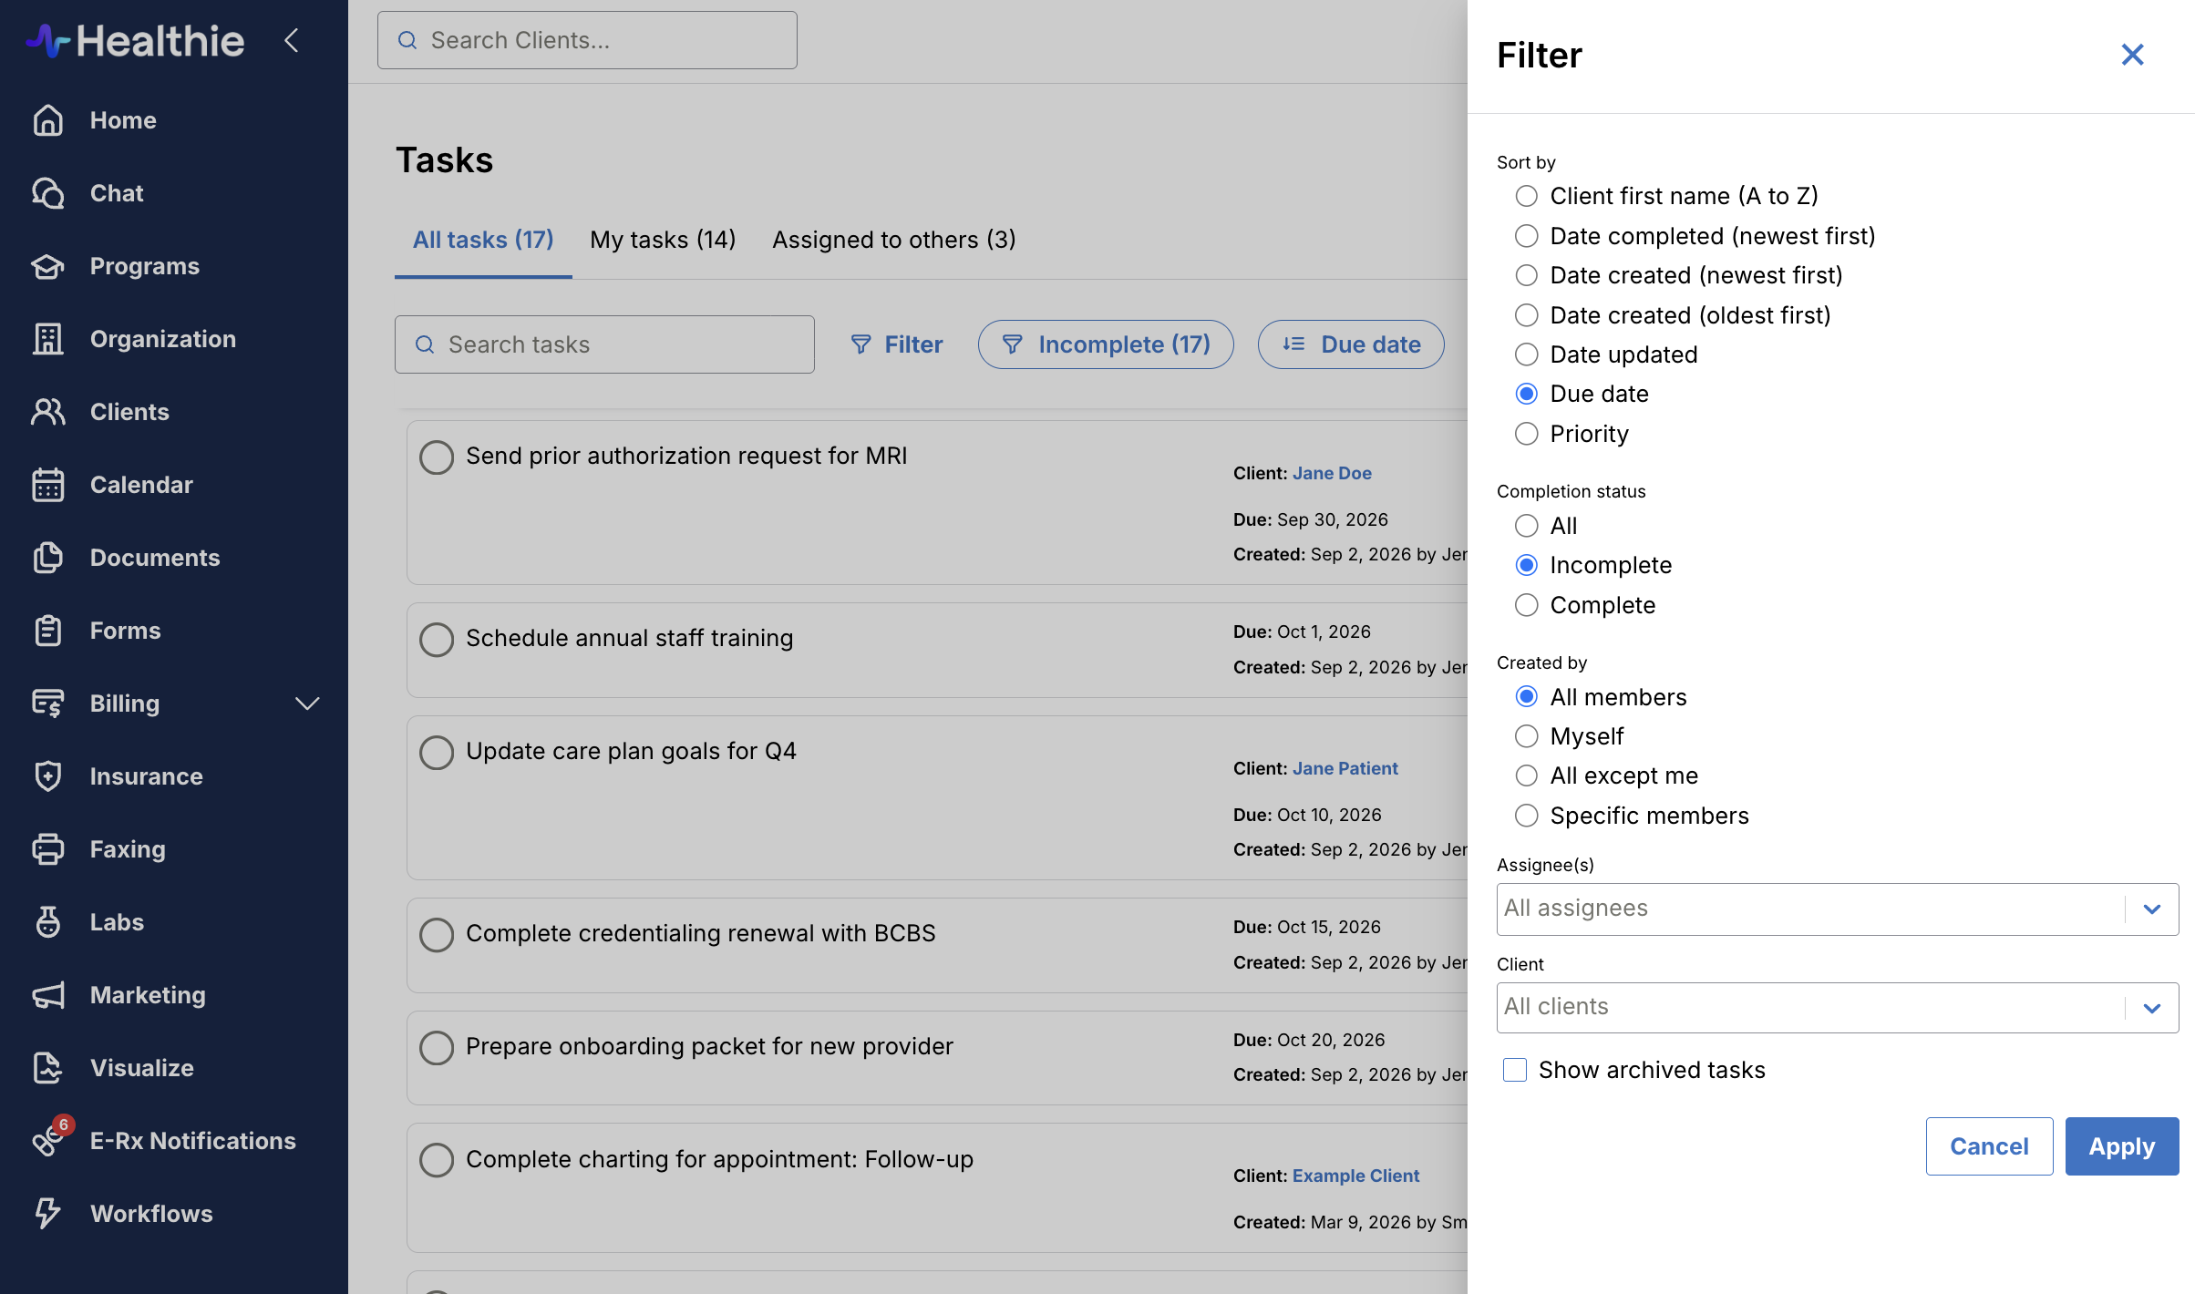Viewport: 2195px width, 1294px height.
Task: Switch to My tasks tab
Action: 663,240
